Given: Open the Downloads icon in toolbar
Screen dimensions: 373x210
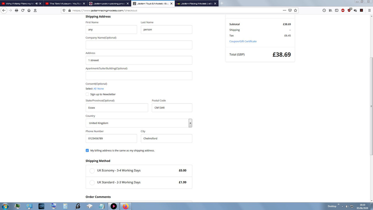Looking at the screenshot, I should click(x=35, y=10).
